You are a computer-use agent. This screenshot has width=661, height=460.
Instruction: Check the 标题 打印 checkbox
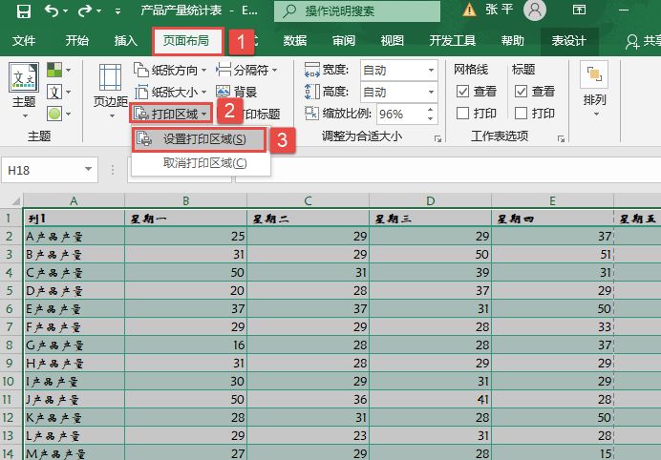(521, 113)
